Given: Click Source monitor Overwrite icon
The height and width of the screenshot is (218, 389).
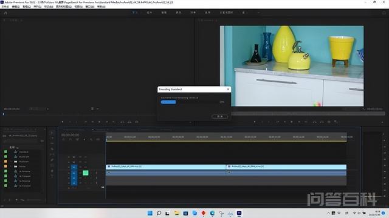Looking at the screenshot, I should click(129, 122).
